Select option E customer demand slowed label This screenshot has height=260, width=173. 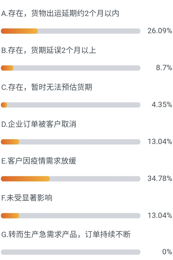39,161
